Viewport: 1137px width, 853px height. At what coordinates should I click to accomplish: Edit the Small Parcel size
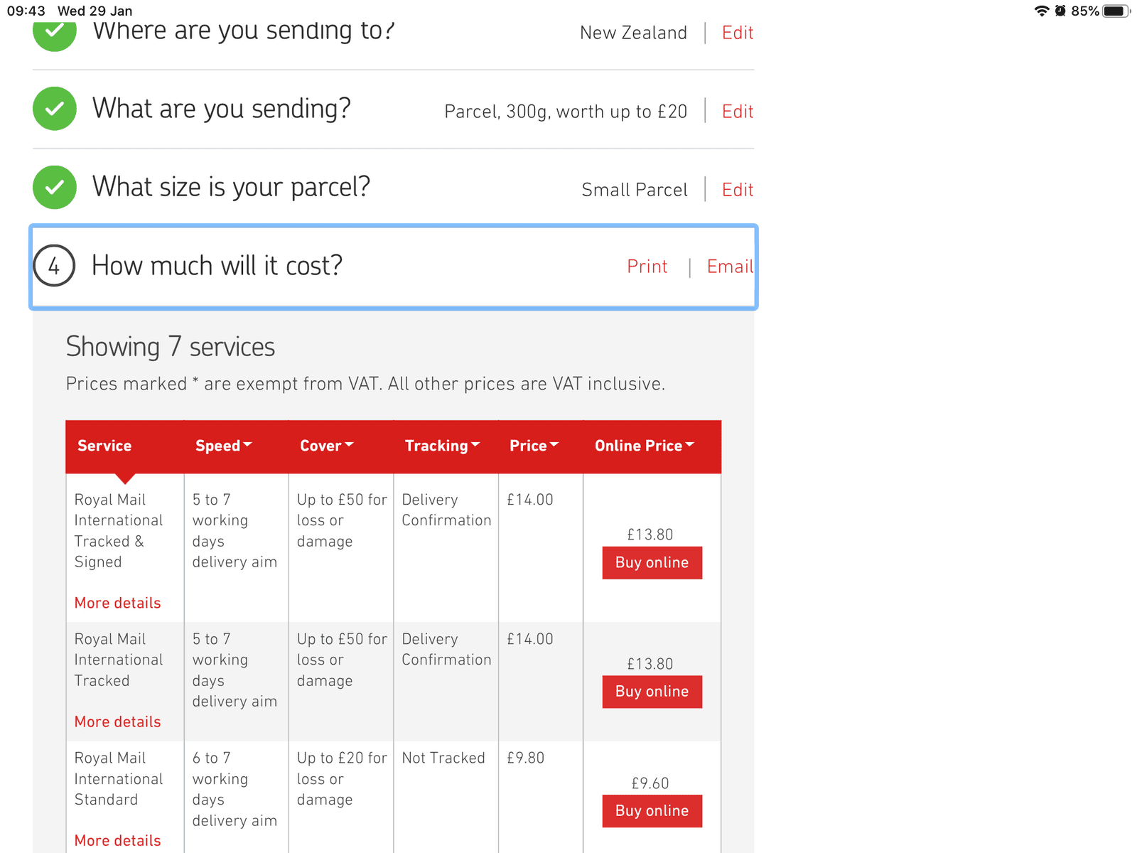click(x=738, y=190)
